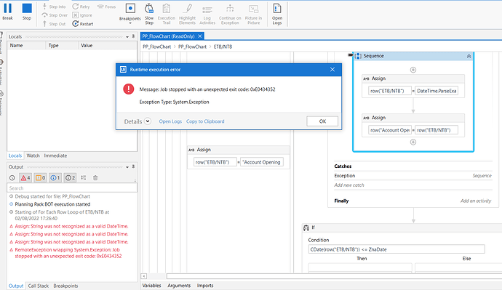Click the Step Into button
The height and width of the screenshot is (290, 502).
pos(54,7)
